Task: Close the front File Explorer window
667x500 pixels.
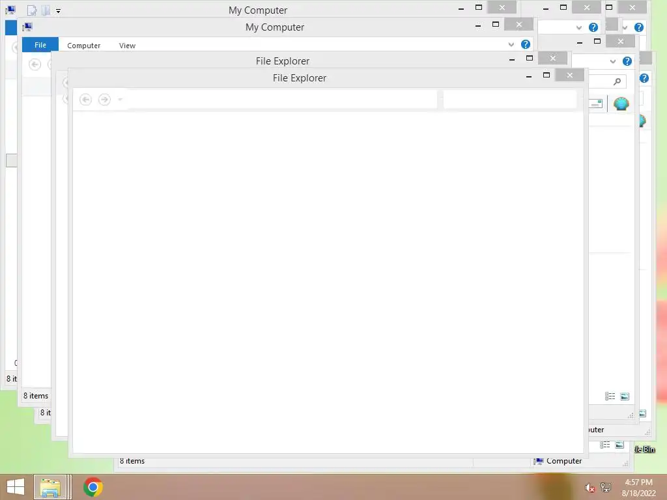Action: (x=570, y=76)
